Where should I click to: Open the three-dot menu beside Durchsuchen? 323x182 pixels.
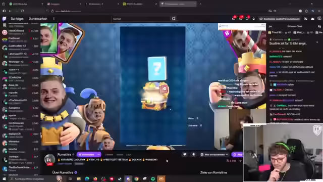[54, 19]
